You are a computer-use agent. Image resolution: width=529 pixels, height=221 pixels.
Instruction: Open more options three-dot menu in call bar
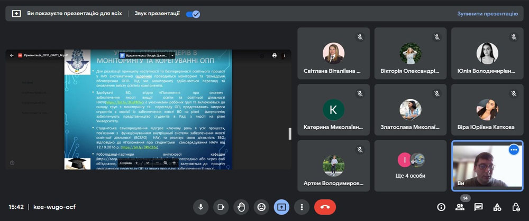click(x=302, y=207)
